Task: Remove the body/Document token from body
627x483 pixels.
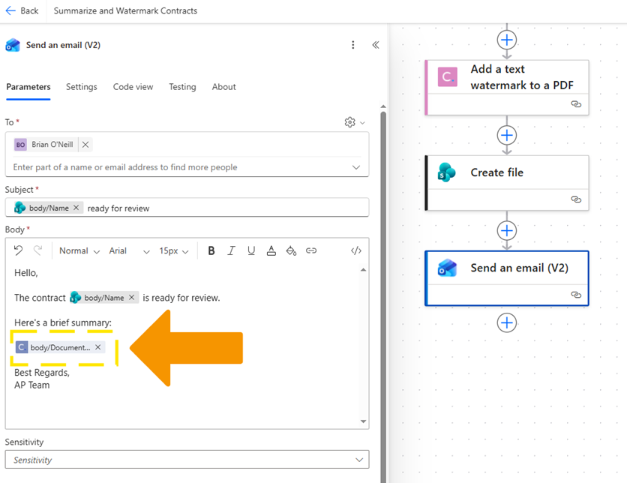Action: point(98,347)
